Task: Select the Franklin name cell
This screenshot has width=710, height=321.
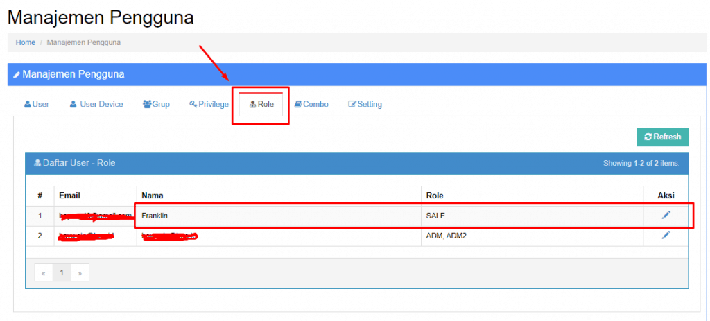Action: [279, 216]
